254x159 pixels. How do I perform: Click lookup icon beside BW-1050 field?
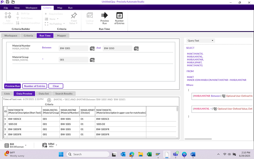click(136, 49)
